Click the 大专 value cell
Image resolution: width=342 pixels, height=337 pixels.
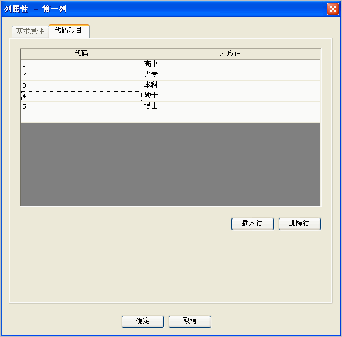click(x=231, y=75)
